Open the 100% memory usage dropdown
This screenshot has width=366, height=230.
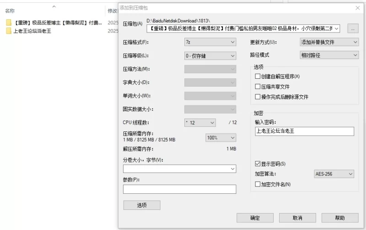(221, 137)
